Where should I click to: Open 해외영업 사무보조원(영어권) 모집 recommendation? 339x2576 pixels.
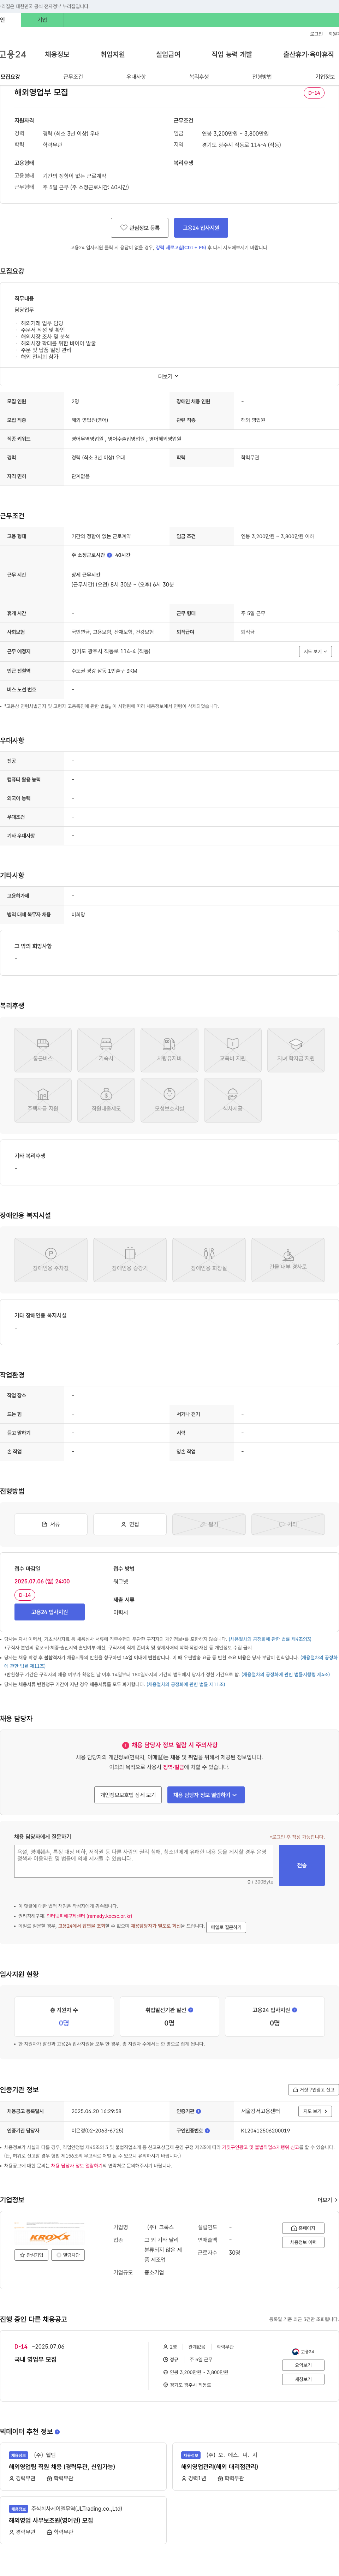coord(51,2520)
